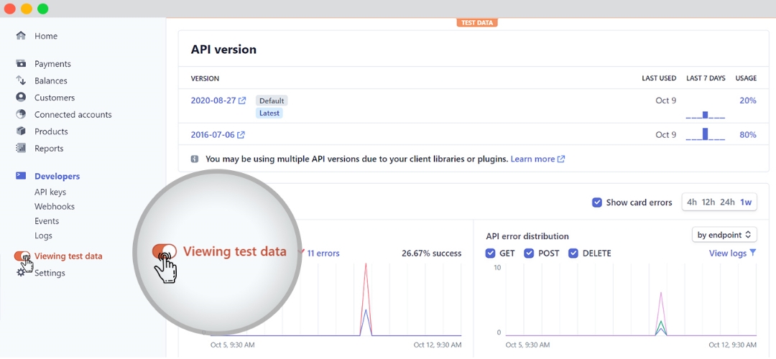The width and height of the screenshot is (776, 359).
Task: Select the Connected accounts globe icon
Action: (21, 114)
